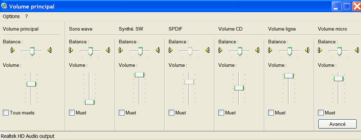Click right speaker icon in Synthé. SW balance
This screenshot has height=140, width=361.
(x=158, y=50)
